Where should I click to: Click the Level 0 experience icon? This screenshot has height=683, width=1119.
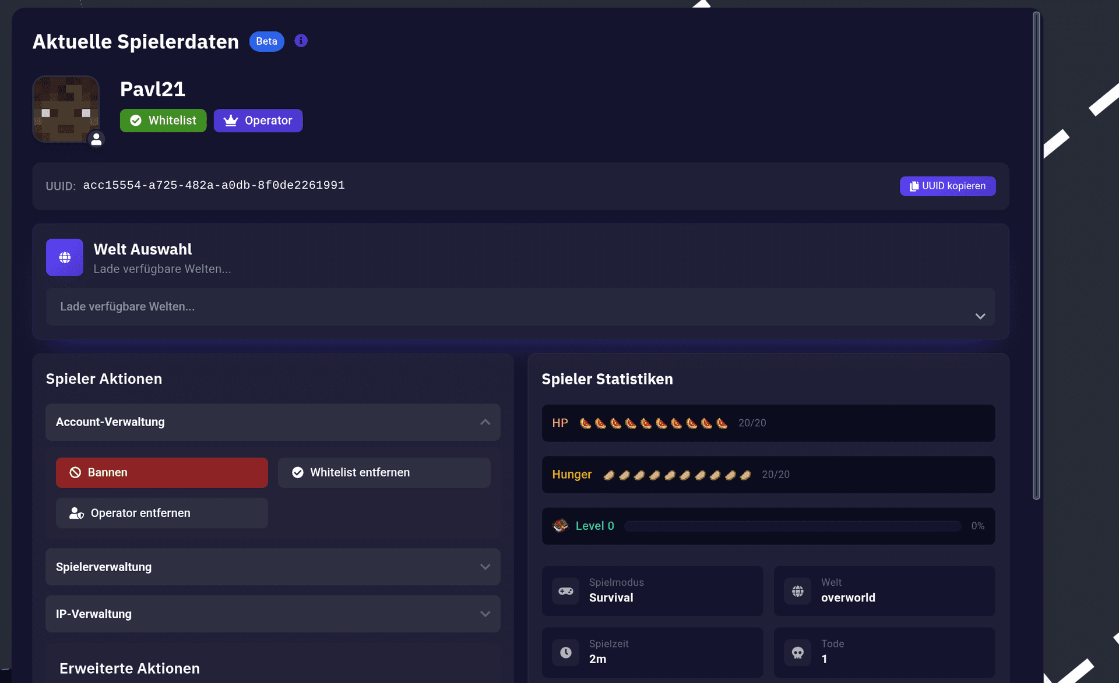tap(561, 526)
